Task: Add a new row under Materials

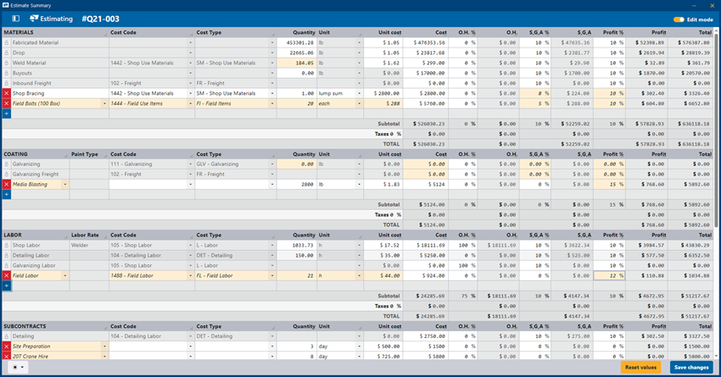Action: pyautogui.click(x=6, y=114)
